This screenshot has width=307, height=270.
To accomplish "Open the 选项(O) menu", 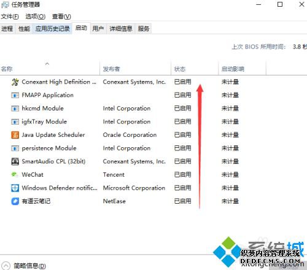I will pyautogui.click(x=36, y=17).
